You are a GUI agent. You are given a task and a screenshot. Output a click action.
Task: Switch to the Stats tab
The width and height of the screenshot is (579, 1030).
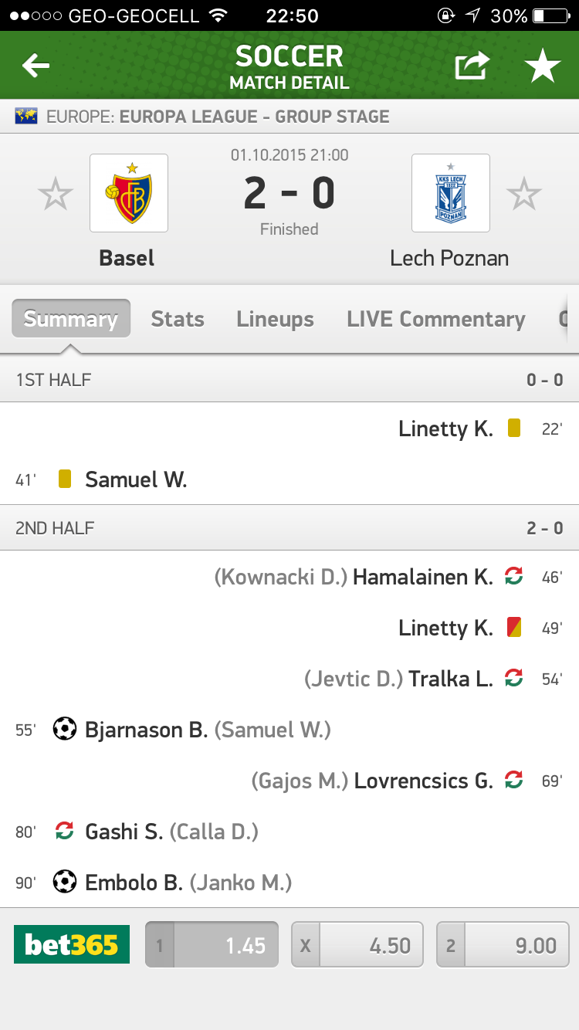pos(178,319)
